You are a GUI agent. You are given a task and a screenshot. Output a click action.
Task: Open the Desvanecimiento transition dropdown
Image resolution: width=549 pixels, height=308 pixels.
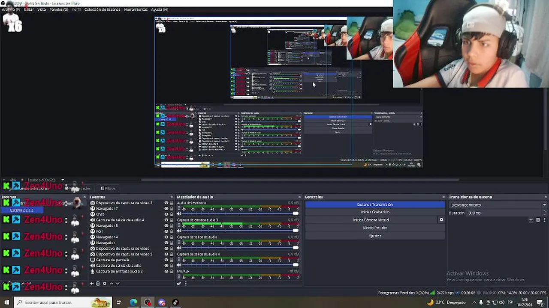pos(498,205)
